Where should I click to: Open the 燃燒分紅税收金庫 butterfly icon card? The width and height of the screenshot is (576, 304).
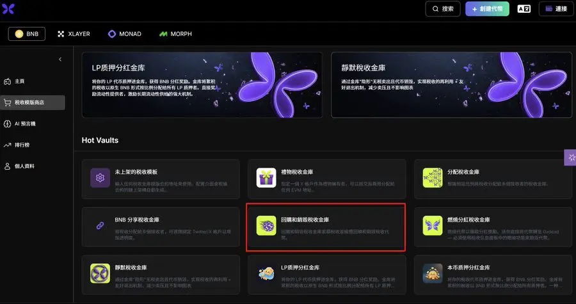pyautogui.click(x=493, y=227)
